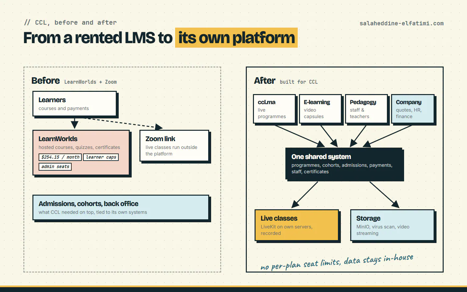Click the highlighted "its own platform" heading
This screenshot has width=467, height=292.
click(x=236, y=38)
